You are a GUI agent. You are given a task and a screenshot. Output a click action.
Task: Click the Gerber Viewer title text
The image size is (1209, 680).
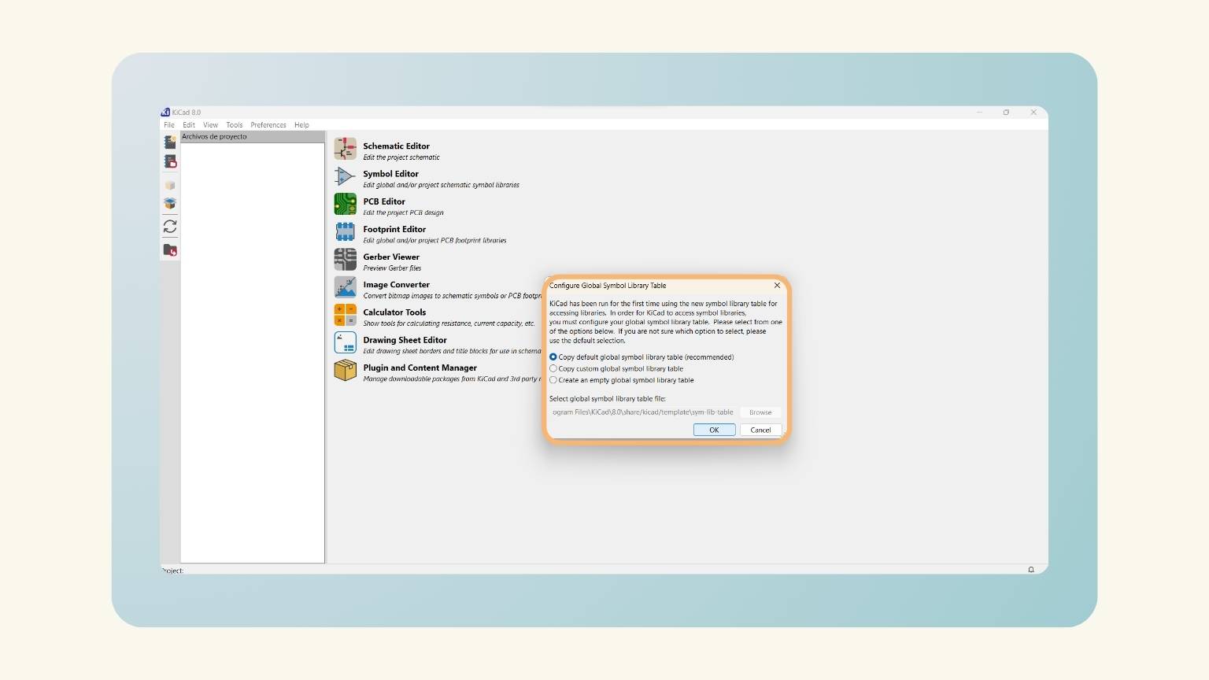[391, 257]
